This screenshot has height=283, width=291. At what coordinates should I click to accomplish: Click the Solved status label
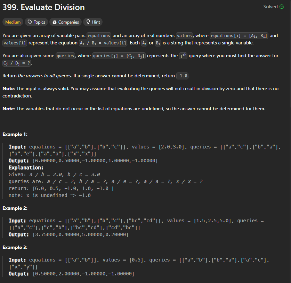[x=270, y=7]
